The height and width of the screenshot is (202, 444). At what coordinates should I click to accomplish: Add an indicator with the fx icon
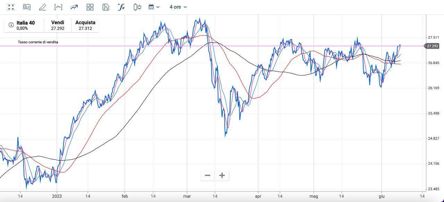click(121, 7)
